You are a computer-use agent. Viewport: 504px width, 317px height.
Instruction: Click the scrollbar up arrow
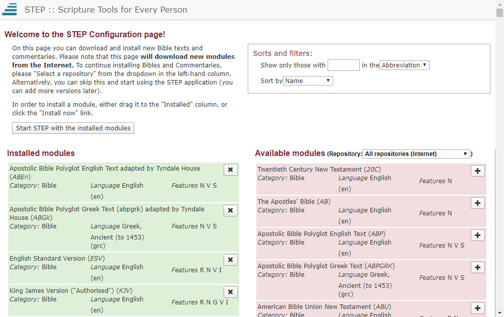(x=500, y=4)
